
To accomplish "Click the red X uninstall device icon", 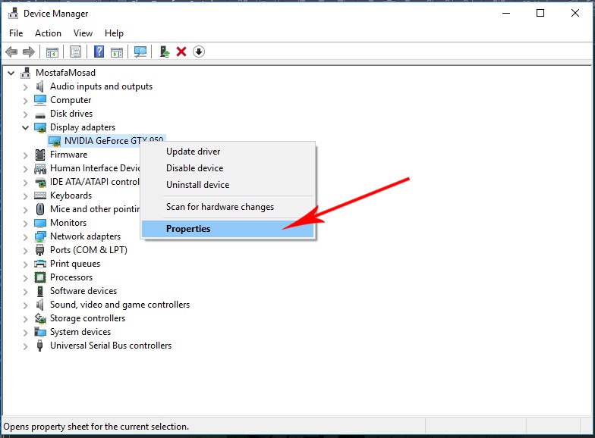I will pyautogui.click(x=181, y=52).
